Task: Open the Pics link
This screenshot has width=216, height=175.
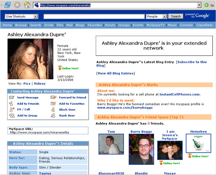Action: click(27, 84)
